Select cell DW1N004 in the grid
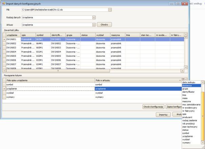The height and width of the screenshot is (149, 205). pos(13,52)
